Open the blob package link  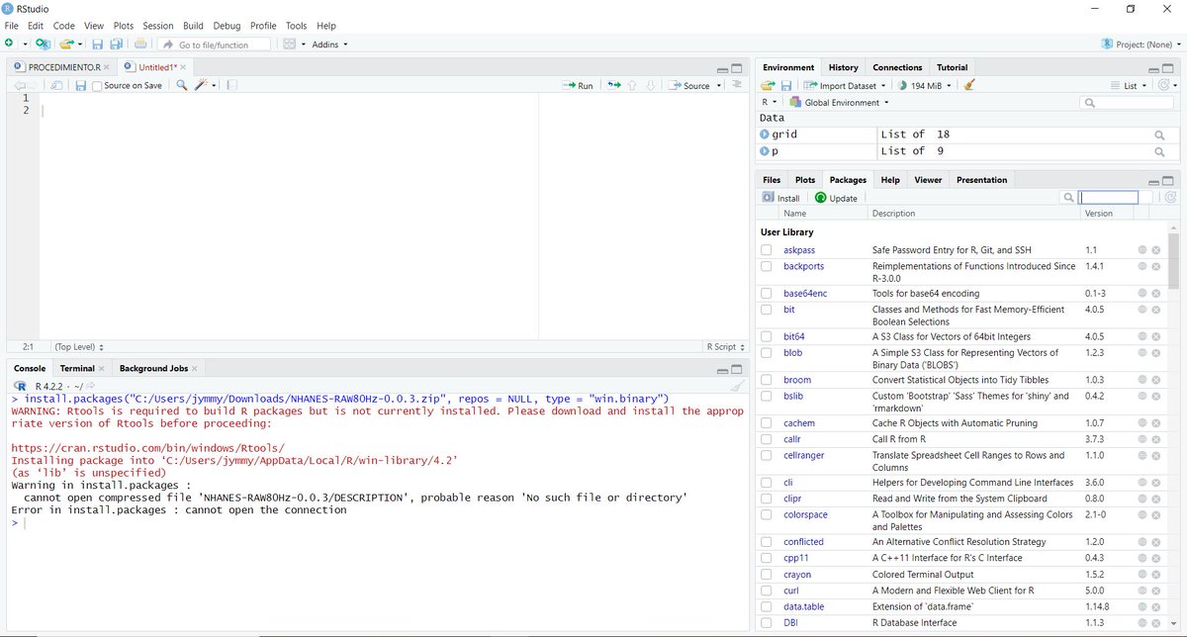coord(793,353)
